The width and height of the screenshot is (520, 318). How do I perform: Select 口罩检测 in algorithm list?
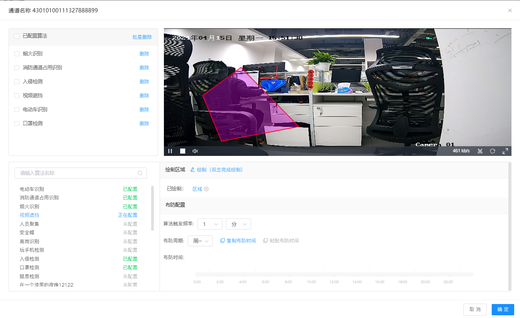tap(29, 268)
